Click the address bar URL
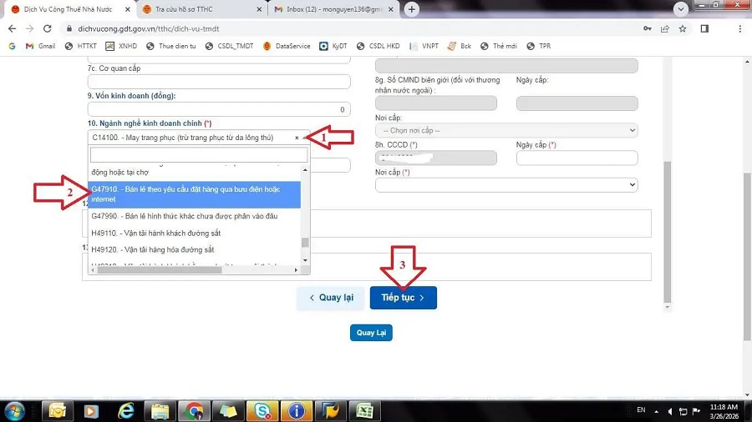Image resolution: width=752 pixels, height=422 pixels. [149, 28]
